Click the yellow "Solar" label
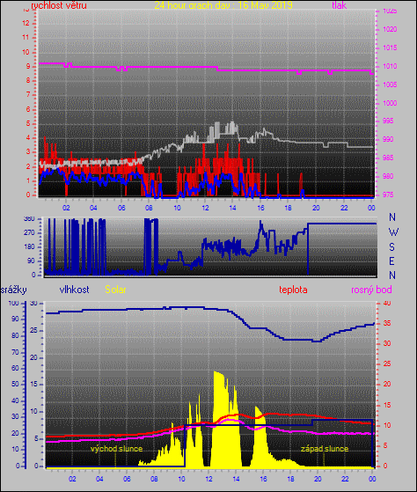Image resolution: width=417 pixels, height=492 pixels. coord(115,290)
